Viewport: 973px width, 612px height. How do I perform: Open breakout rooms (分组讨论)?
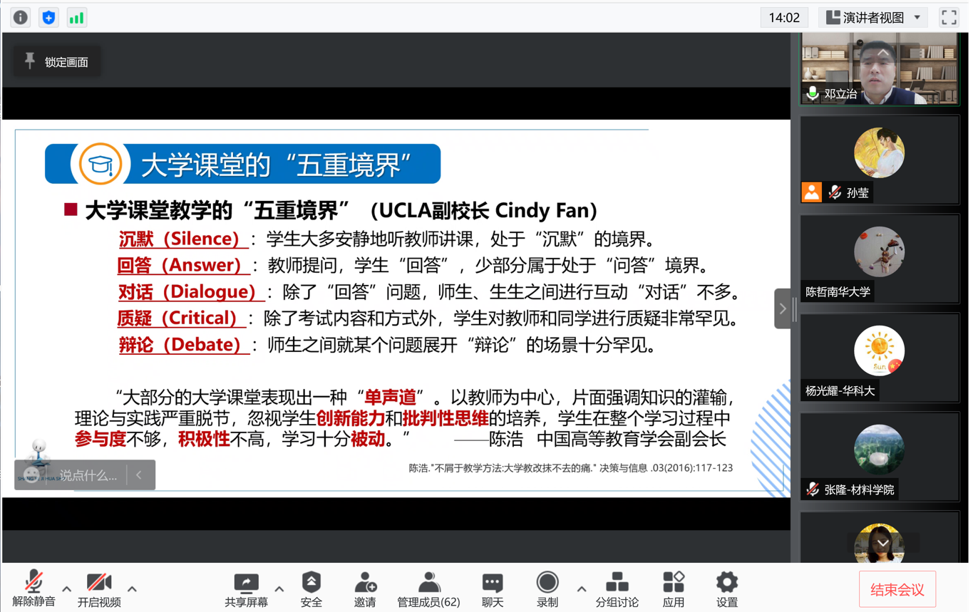point(617,589)
